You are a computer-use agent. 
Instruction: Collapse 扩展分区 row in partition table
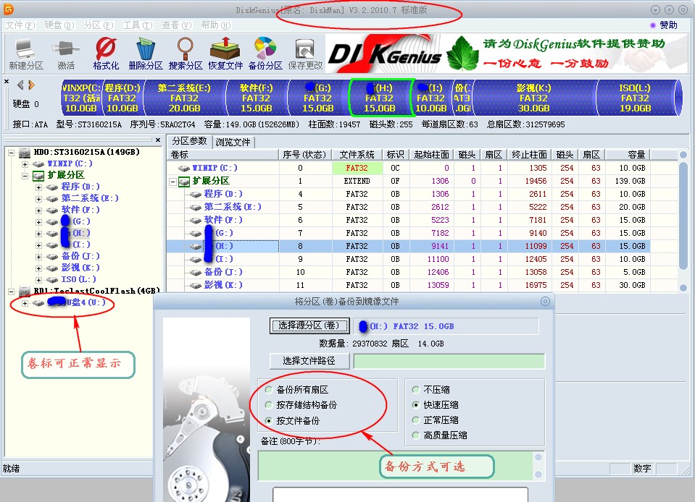[x=173, y=182]
